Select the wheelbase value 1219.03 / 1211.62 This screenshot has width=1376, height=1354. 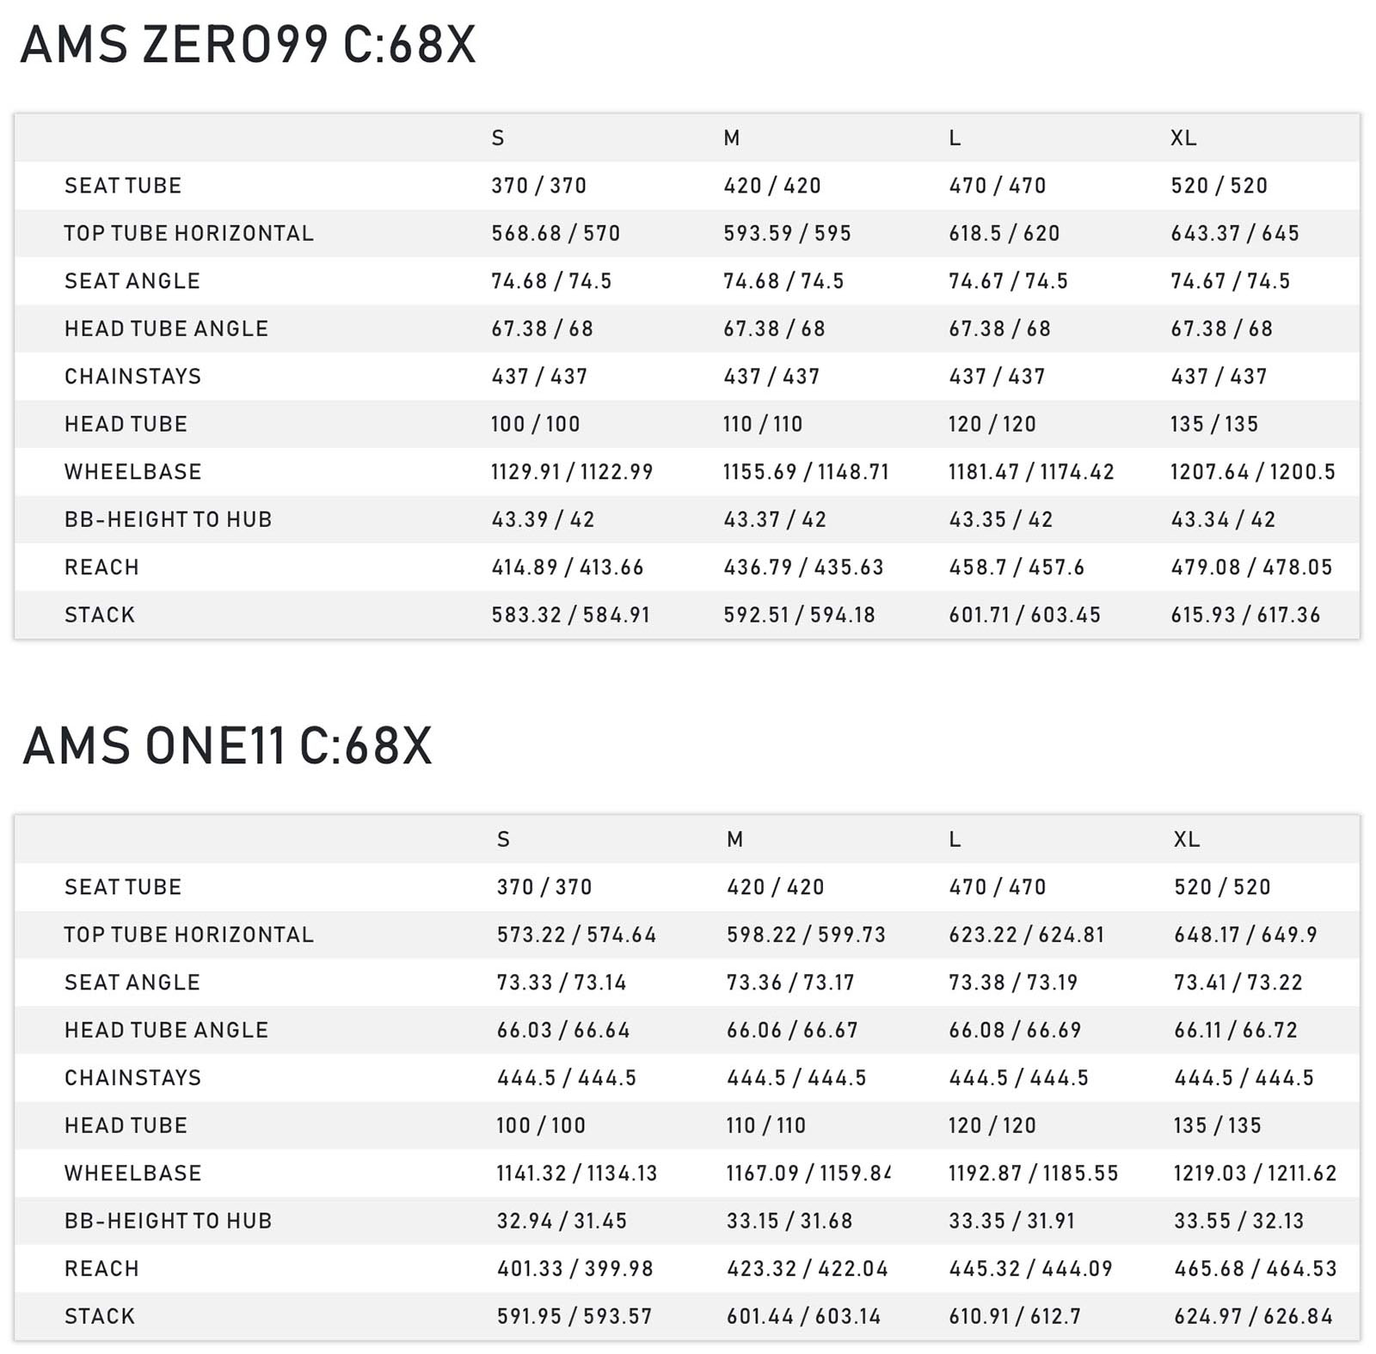click(x=1255, y=1173)
